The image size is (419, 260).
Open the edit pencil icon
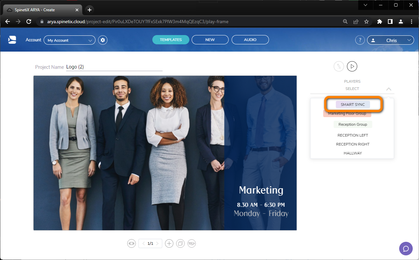coord(339,66)
